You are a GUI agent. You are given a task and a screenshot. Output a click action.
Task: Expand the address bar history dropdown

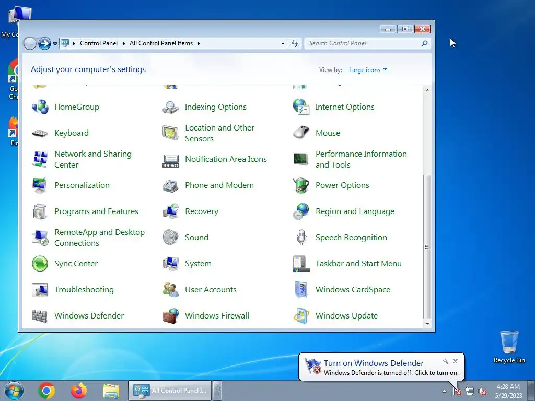(283, 44)
